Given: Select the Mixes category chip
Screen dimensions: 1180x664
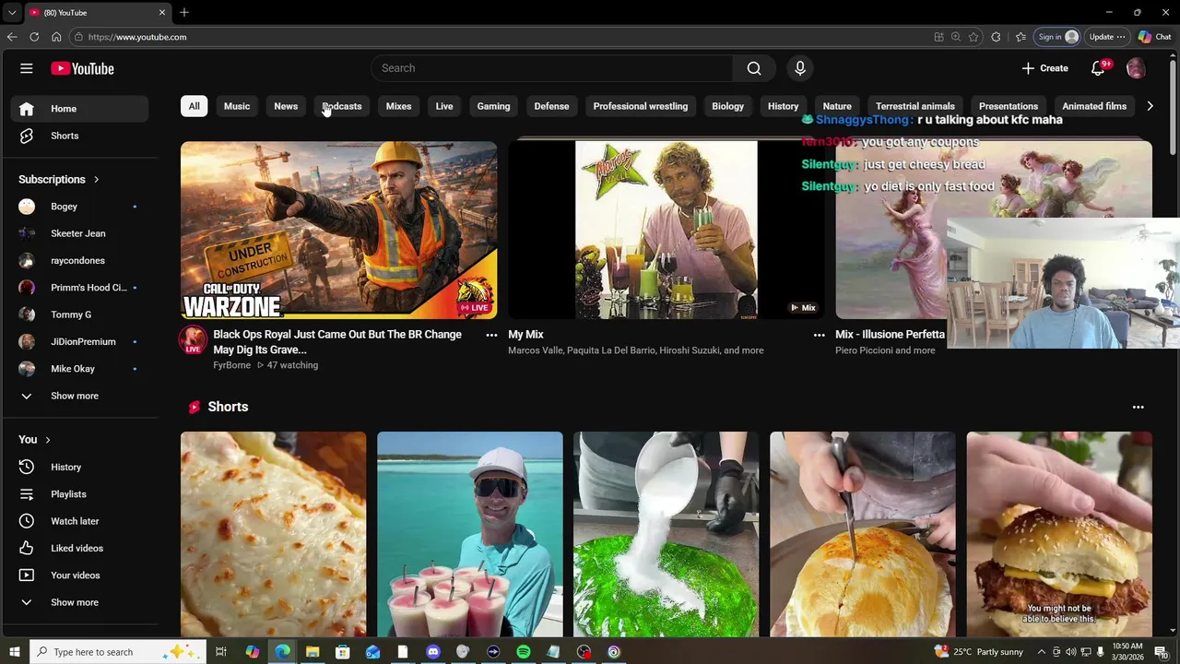Looking at the screenshot, I should (398, 106).
